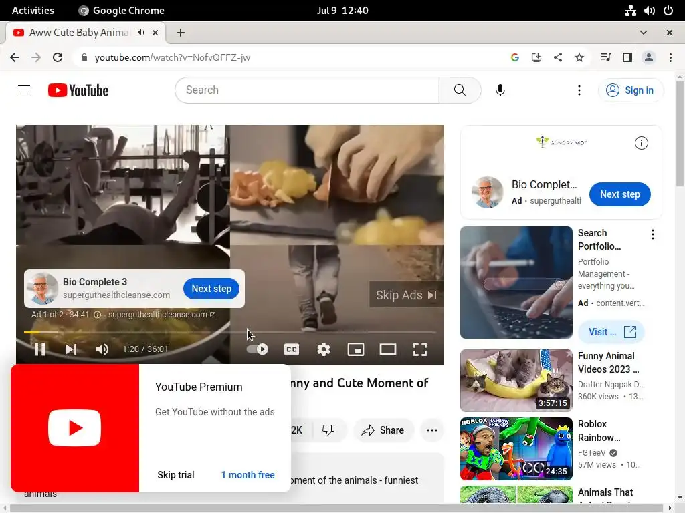This screenshot has height=513, width=685.
Task: Toggle Chrome side panel
Action: 627,57
